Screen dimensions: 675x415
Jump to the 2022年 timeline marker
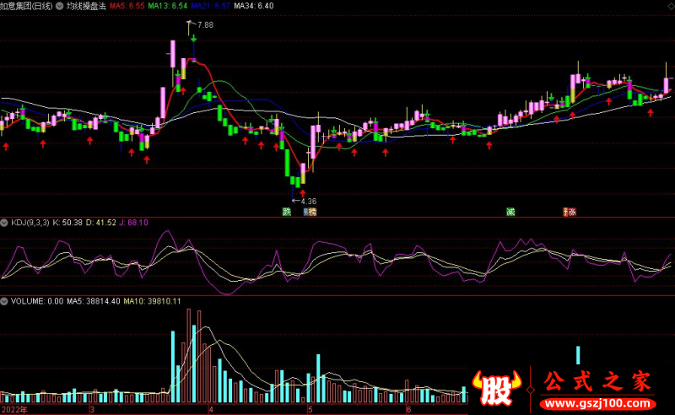[13, 409]
